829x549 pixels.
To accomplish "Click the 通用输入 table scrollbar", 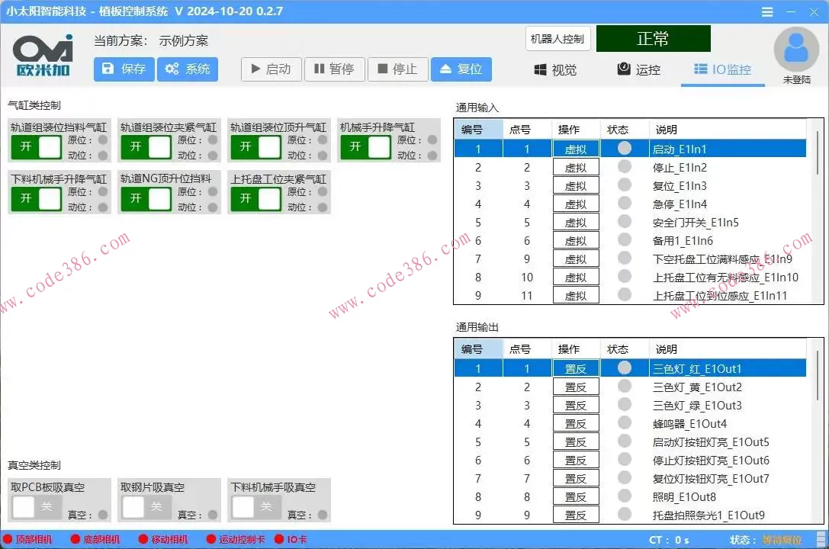I will pyautogui.click(x=817, y=153).
